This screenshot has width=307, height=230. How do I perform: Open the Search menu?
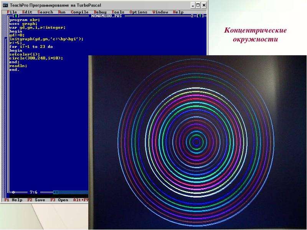pos(45,12)
